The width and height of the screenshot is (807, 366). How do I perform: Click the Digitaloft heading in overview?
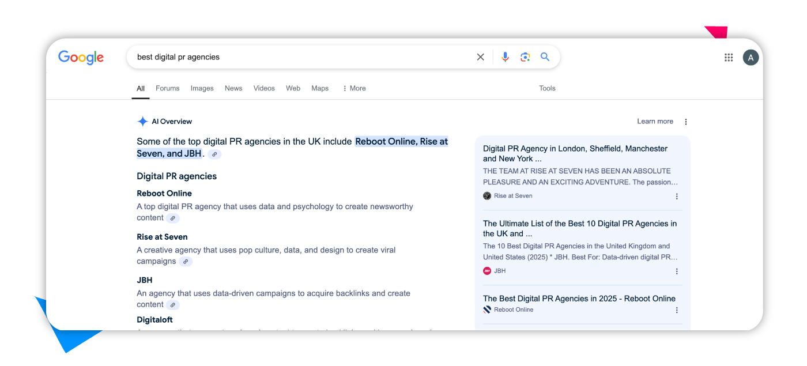(154, 320)
